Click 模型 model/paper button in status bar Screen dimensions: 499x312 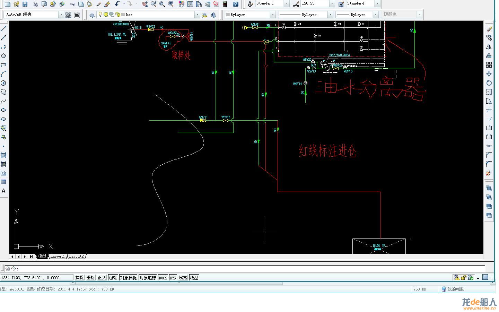[x=194, y=278]
